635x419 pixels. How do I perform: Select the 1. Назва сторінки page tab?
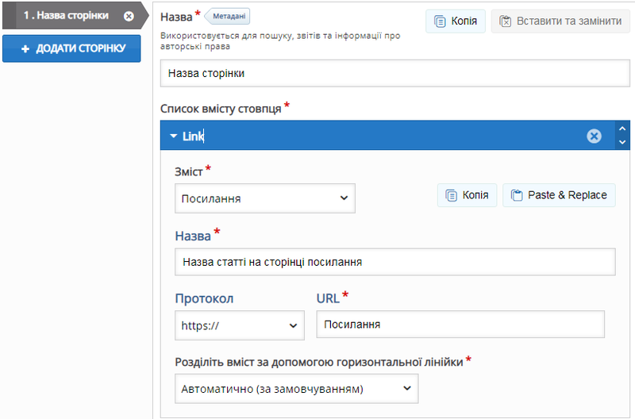tap(65, 16)
